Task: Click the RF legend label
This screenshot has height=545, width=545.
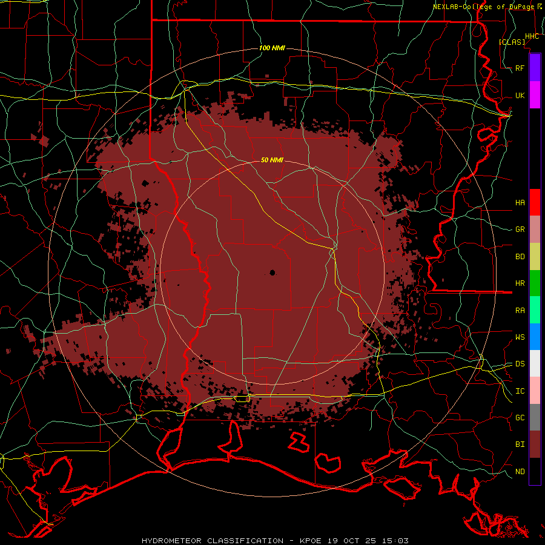Action: point(520,68)
